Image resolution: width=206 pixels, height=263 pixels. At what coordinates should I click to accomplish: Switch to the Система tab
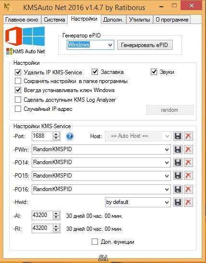tap(54, 20)
